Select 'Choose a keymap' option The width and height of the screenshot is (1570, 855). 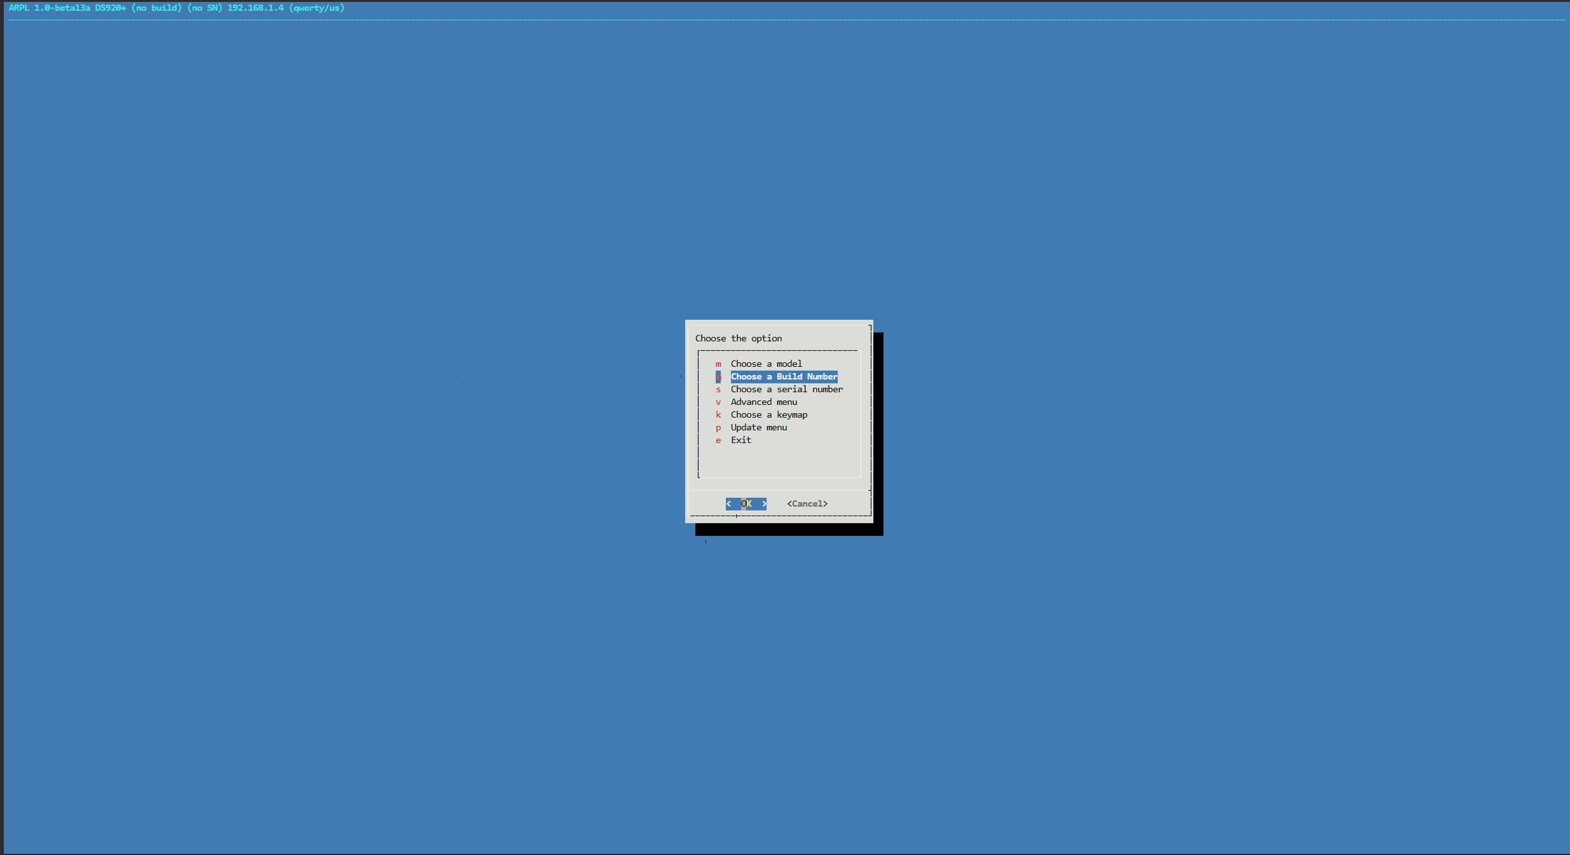[768, 414]
